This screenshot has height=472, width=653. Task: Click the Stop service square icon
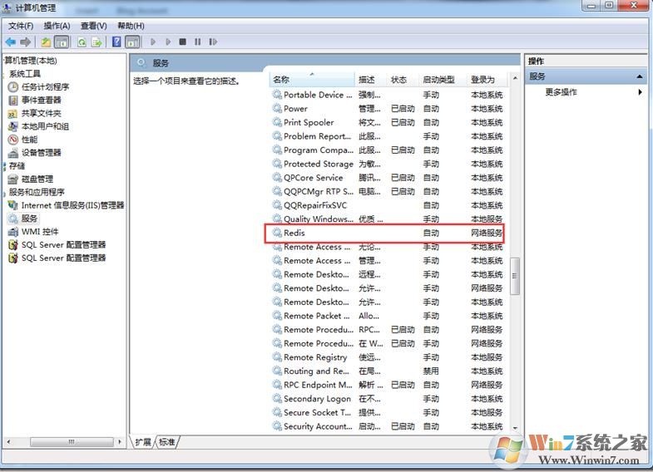(182, 42)
